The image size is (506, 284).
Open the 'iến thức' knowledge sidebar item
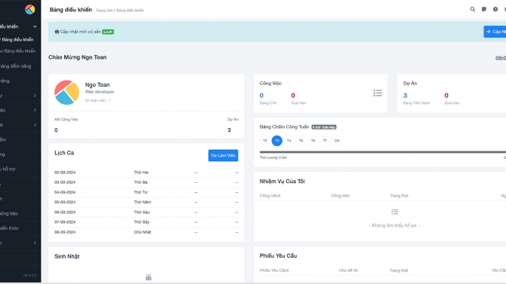point(9,228)
